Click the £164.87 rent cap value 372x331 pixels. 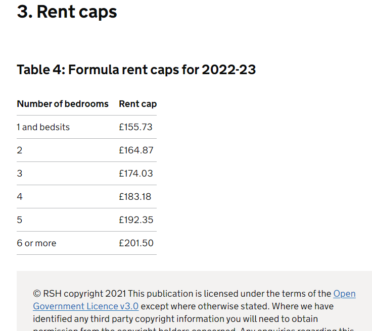[x=136, y=150]
